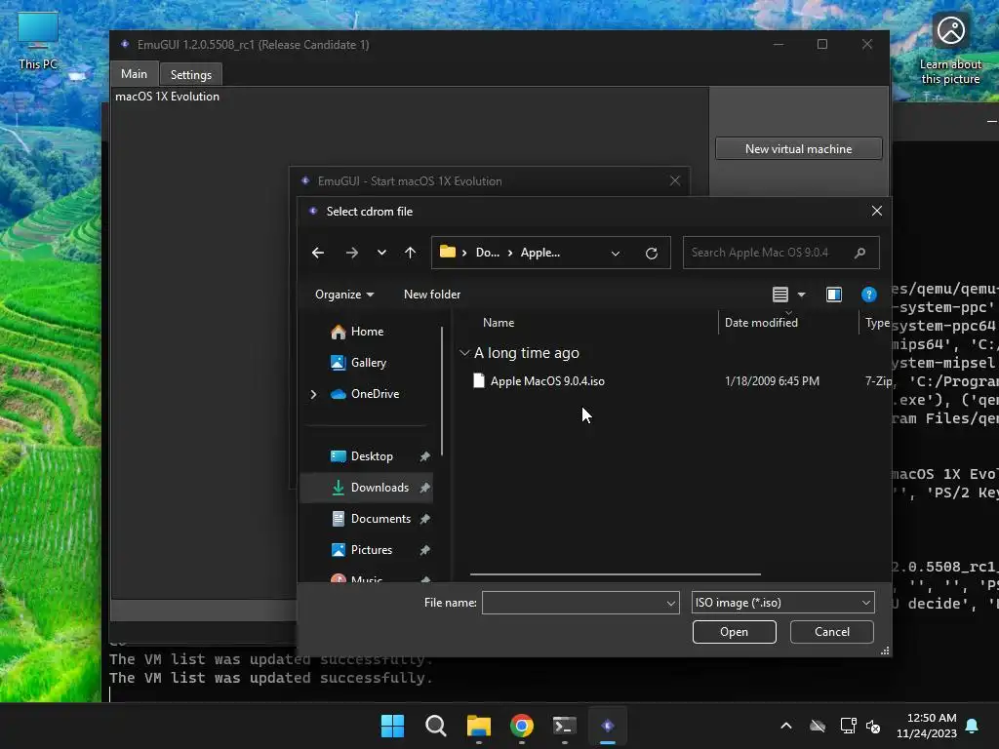Open recent locations dropdown arrow
This screenshot has height=749, width=999.
tap(381, 253)
